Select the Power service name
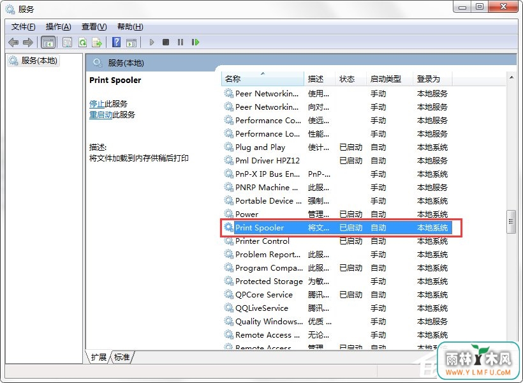 click(x=247, y=214)
